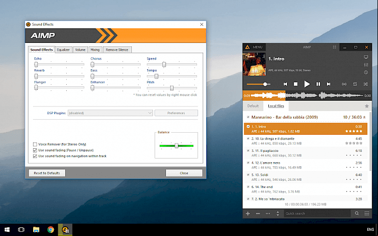
Task: Toggle shuffle mode icon
Action: pyautogui.click(x=366, y=84)
